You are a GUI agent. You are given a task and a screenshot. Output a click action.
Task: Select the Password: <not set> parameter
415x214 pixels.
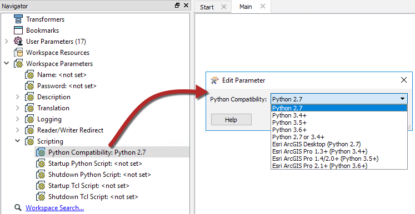coord(67,86)
